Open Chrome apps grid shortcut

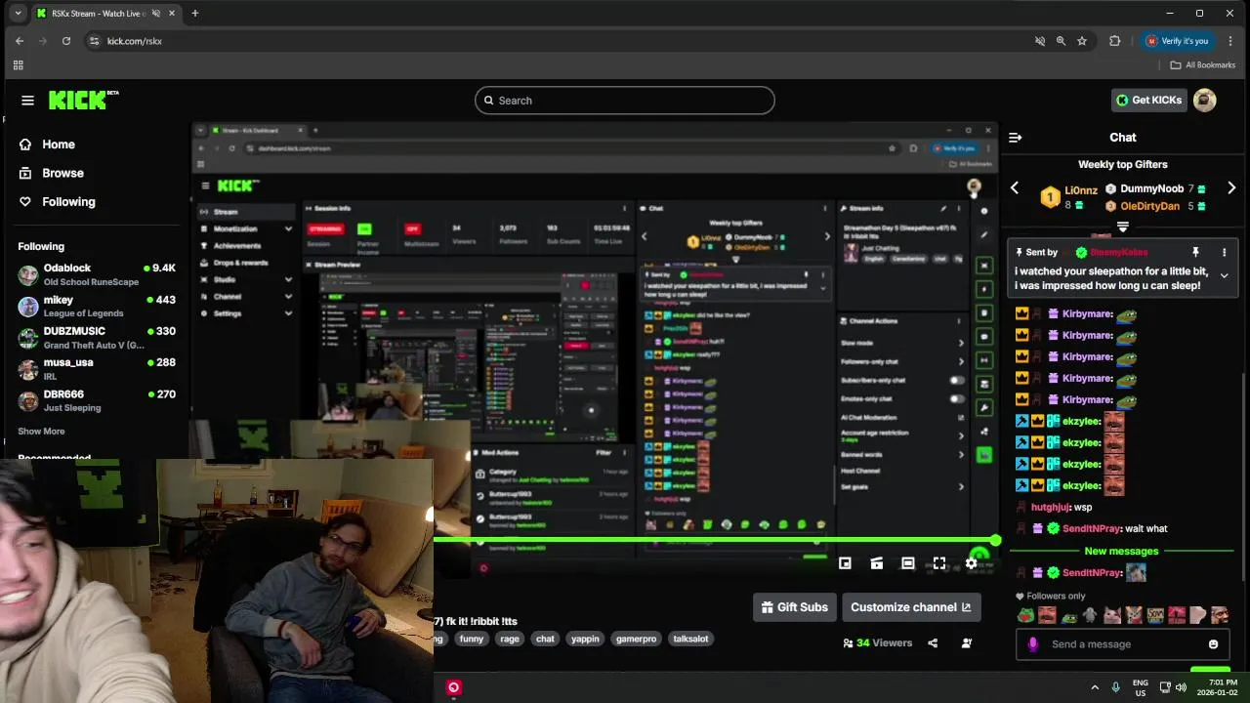18,65
